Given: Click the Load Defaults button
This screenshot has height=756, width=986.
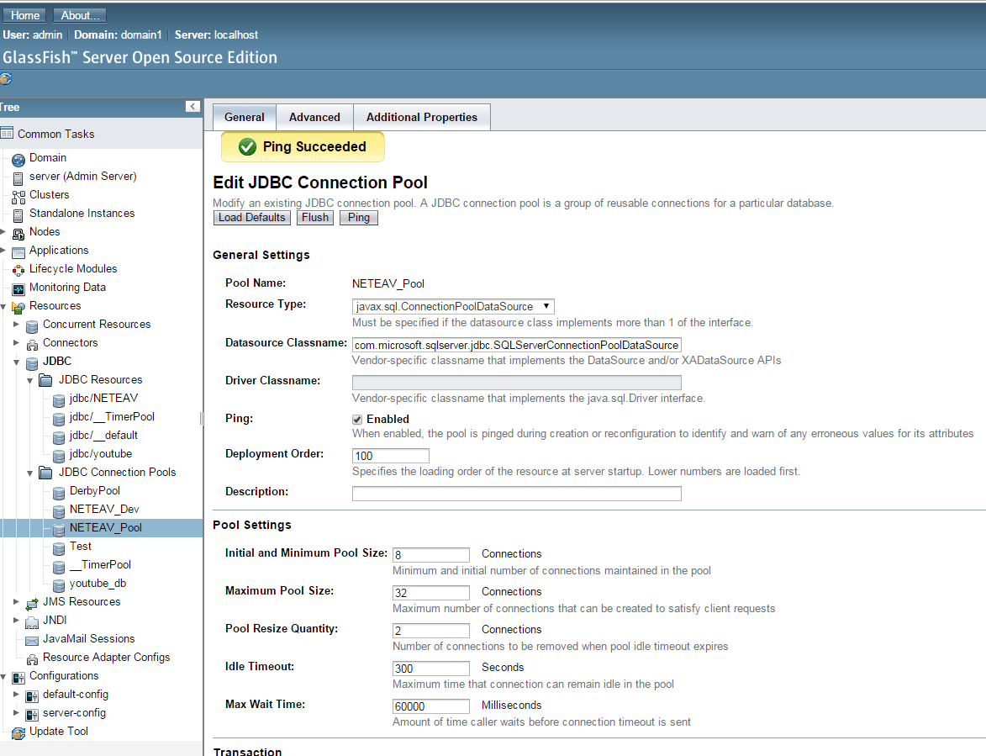Looking at the screenshot, I should (x=251, y=218).
